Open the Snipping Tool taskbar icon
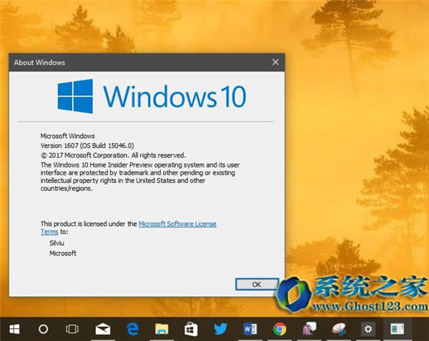429x341 pixels. click(338, 329)
